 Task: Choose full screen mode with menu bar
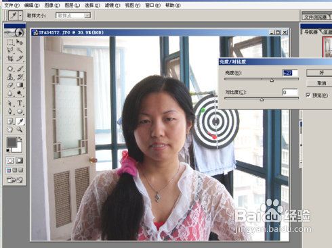point(15,170)
